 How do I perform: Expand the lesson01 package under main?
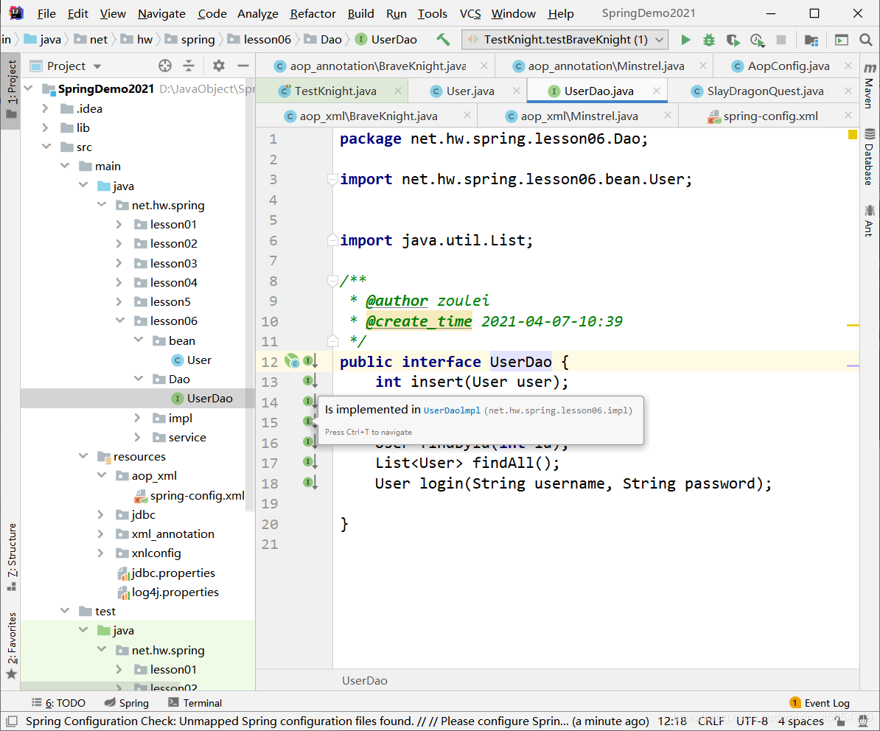coord(119,225)
